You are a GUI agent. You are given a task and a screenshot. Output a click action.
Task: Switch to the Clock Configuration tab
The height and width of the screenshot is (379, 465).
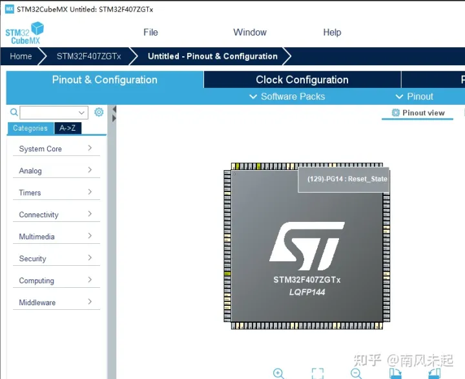302,80
